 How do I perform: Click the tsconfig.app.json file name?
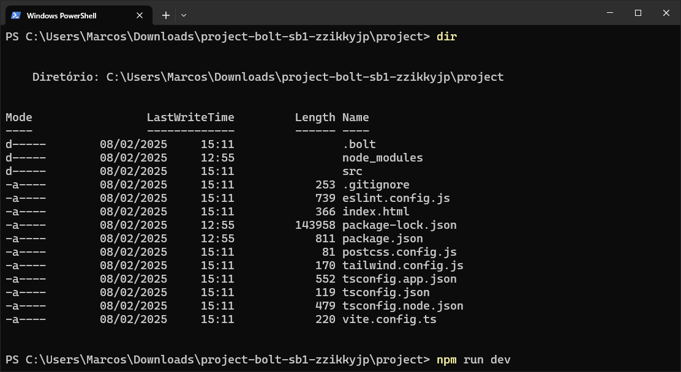coord(399,278)
